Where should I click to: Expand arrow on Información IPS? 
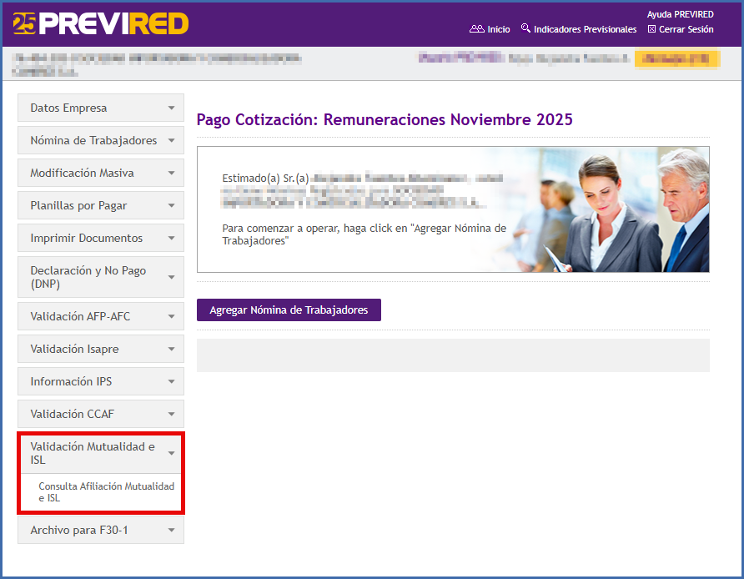(x=171, y=381)
